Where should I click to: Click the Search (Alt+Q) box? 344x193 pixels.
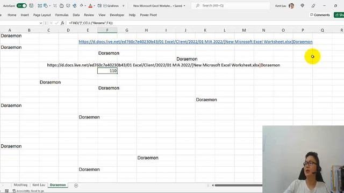[231, 6]
